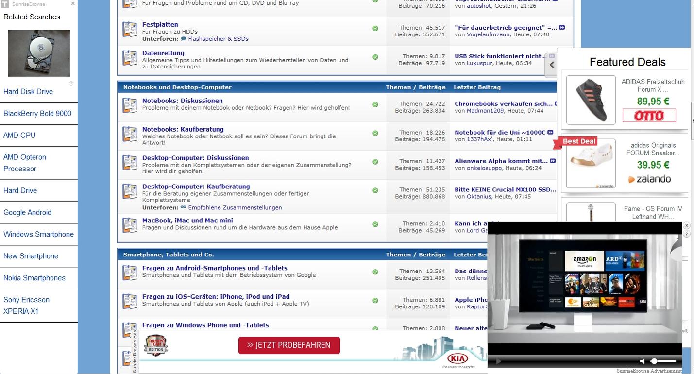694x374 pixels.
Task: Open the Notebooks: Diskussionen forum
Action: tap(183, 101)
